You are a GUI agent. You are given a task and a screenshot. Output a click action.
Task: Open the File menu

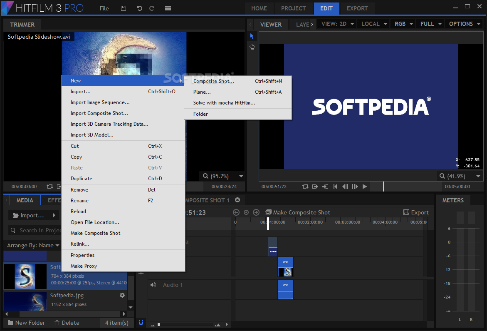104,8
